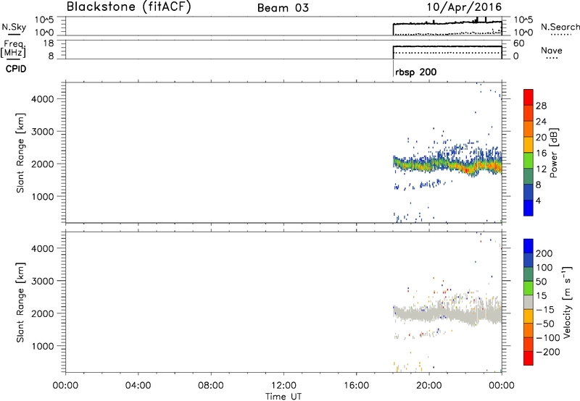This screenshot has width=580, height=401.
Task: Pick the power colorbar segment between 20 and 24
Action: pyautogui.click(x=529, y=129)
